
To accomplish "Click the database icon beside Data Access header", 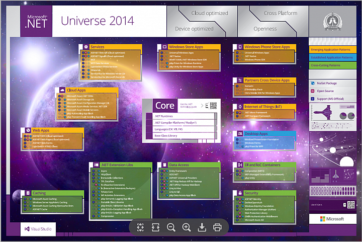I will pyautogui.click(x=164, y=165).
